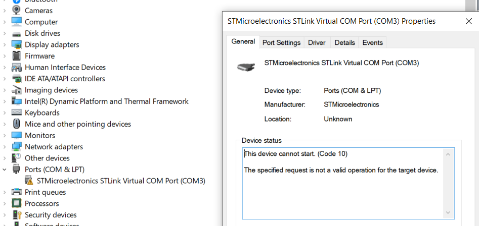Click the Location value Unknown
This screenshot has height=226, width=479.
coord(338,119)
